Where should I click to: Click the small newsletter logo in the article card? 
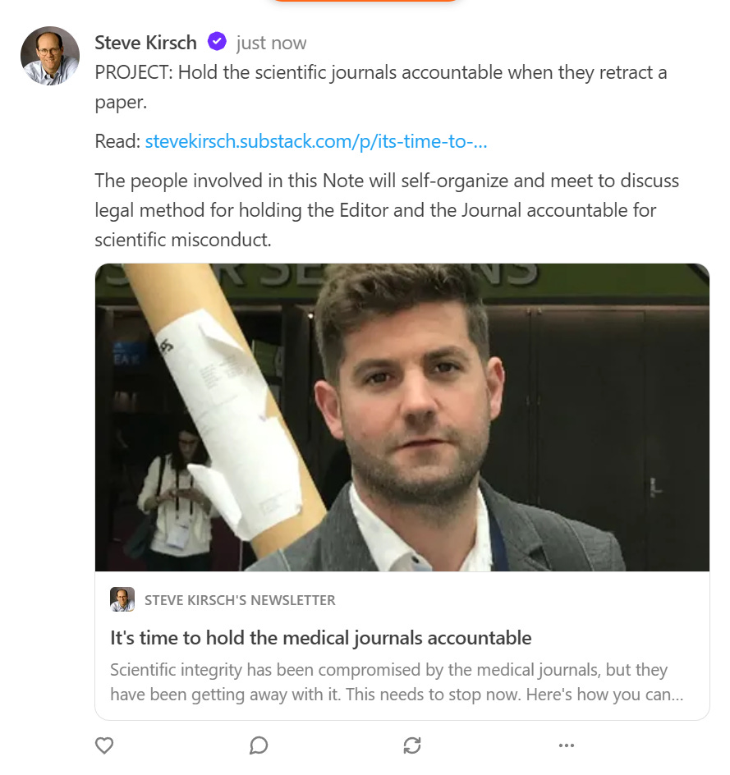[122, 599]
